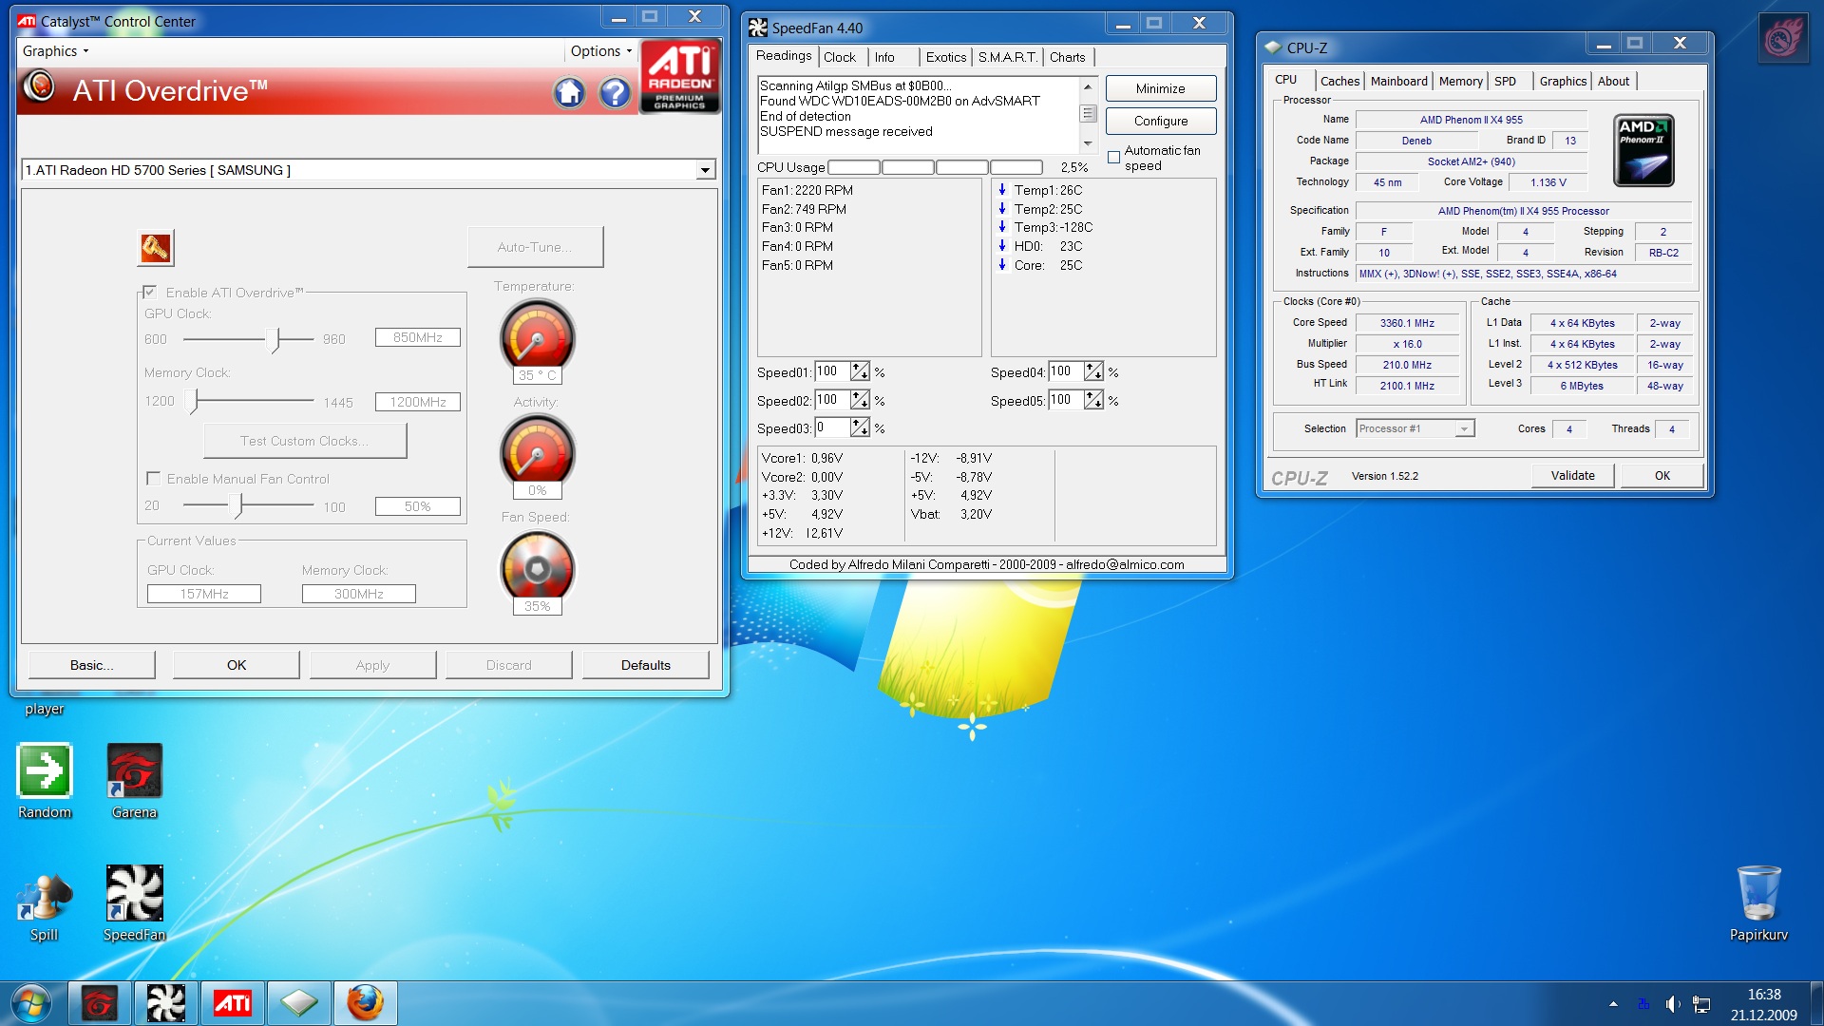Open the Random desktop shortcut
Screen dimensions: 1824x1026
pos(44,781)
